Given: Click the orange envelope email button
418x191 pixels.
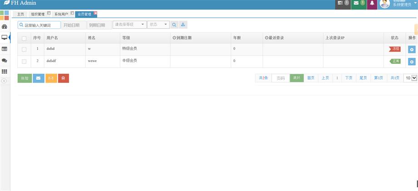Looking at the screenshot, I should (x=51, y=78).
